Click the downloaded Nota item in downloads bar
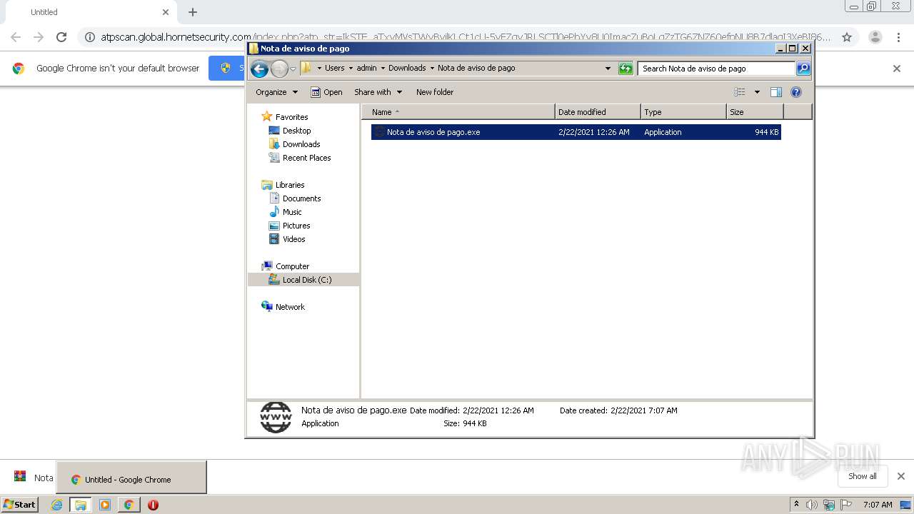Viewport: 914px width, 514px height. (34, 478)
